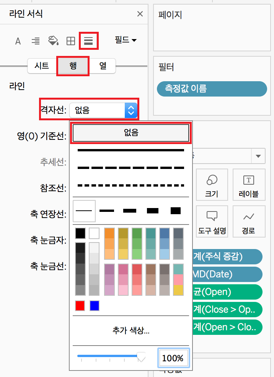Select the dotted line style
The height and width of the screenshot is (377, 274).
[131, 185]
